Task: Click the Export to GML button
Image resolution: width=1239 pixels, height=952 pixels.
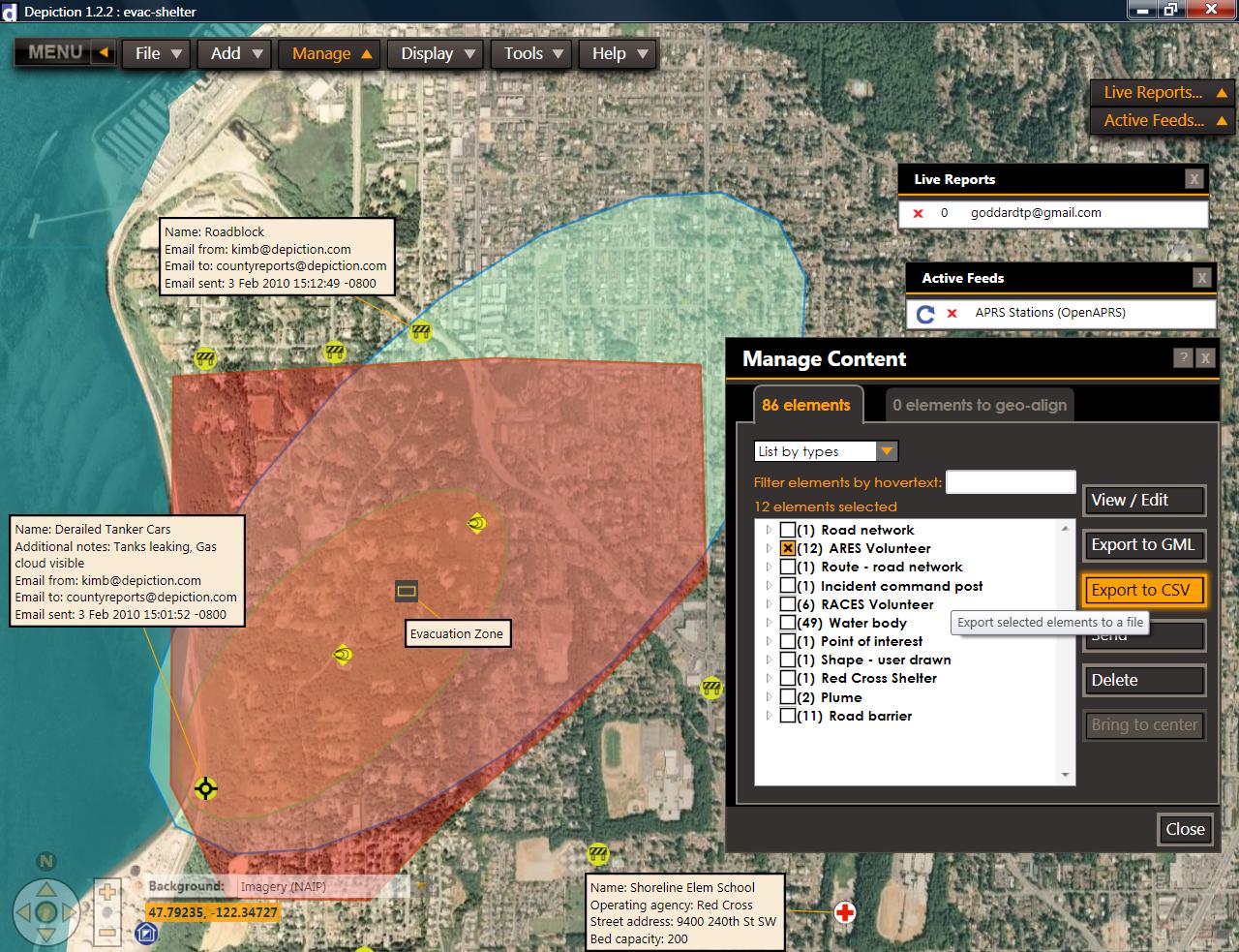Action: [1143, 544]
